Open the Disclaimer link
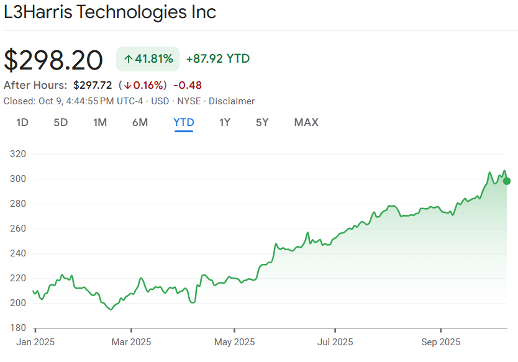 (232, 101)
